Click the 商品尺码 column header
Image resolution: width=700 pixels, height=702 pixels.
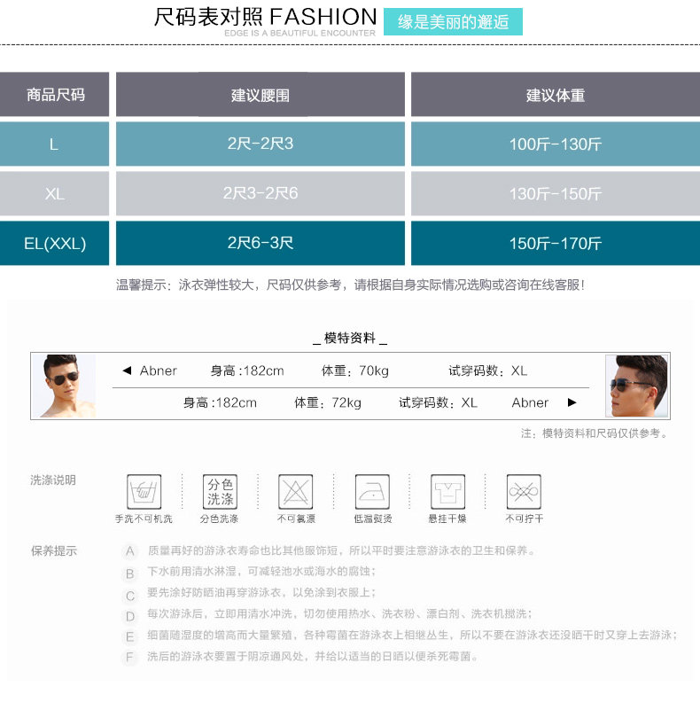click(55, 95)
